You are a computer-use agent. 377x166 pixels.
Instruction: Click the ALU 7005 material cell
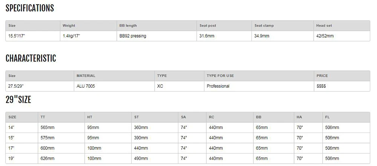coord(86,86)
